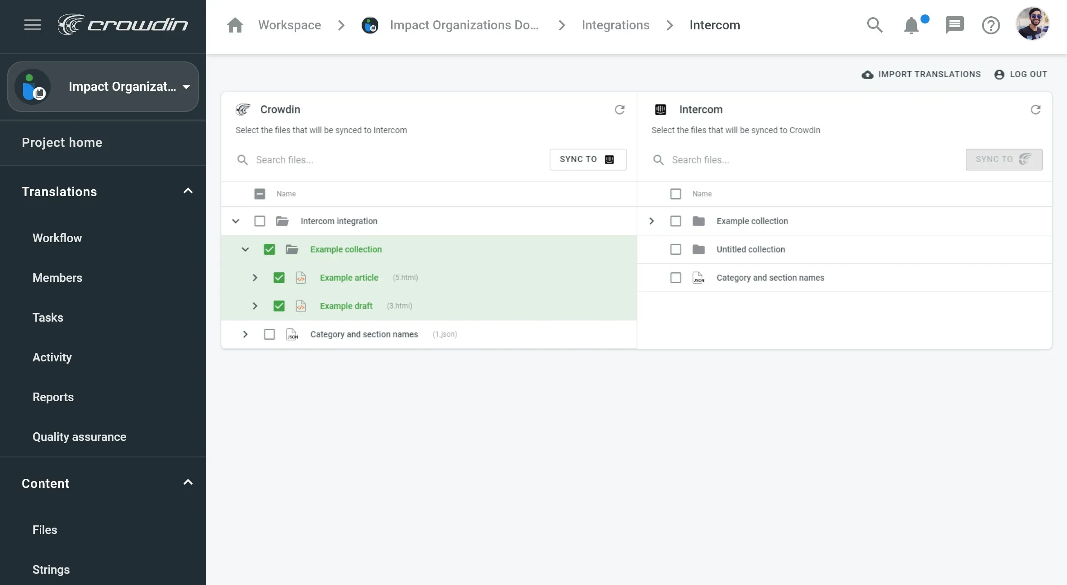Open the hamburger menu next to Crowdin logo
Viewport: 1067px width, 585px height.
(x=32, y=24)
